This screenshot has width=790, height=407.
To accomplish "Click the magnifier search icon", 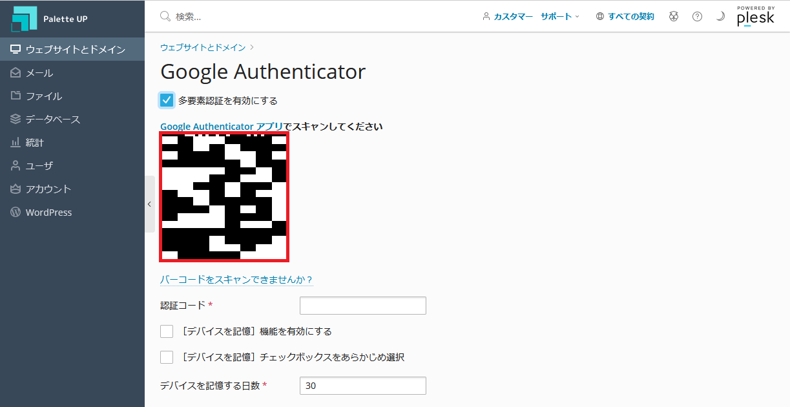I will pyautogui.click(x=165, y=16).
